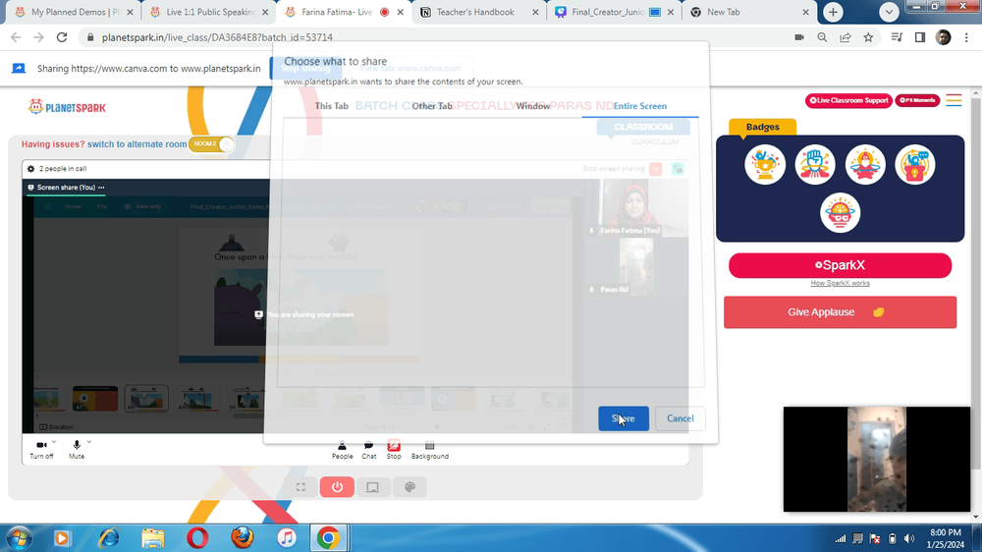The width and height of the screenshot is (982, 552).
Task: Open Chrome three-dot menu
Action: click(966, 37)
